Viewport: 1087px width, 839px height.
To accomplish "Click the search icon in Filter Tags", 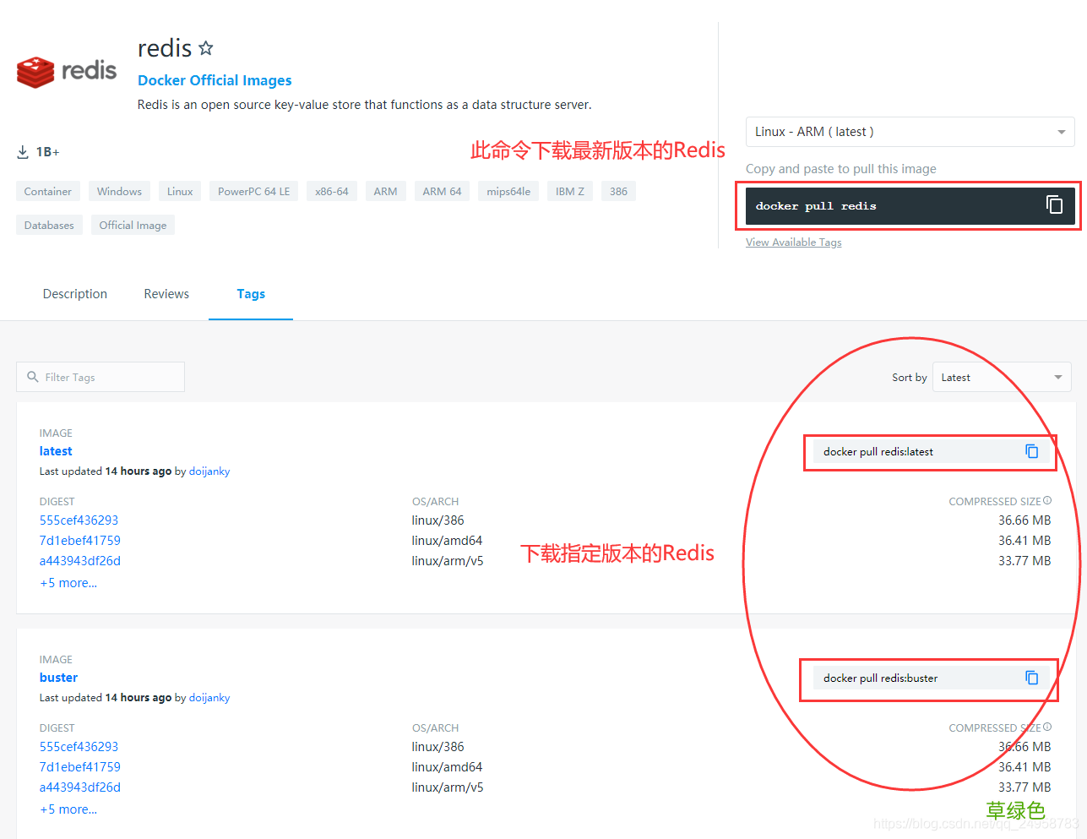I will [x=33, y=377].
